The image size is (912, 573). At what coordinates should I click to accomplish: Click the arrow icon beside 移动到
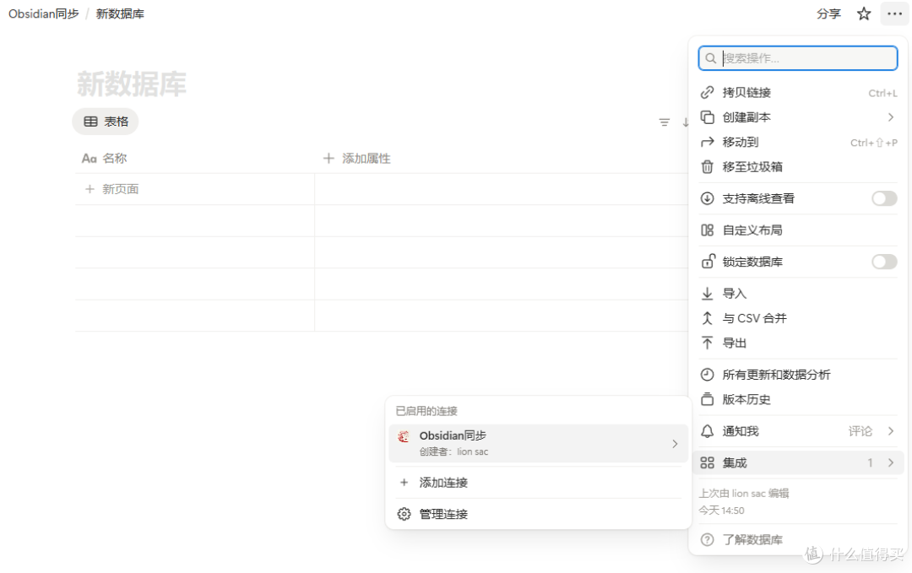pos(708,143)
